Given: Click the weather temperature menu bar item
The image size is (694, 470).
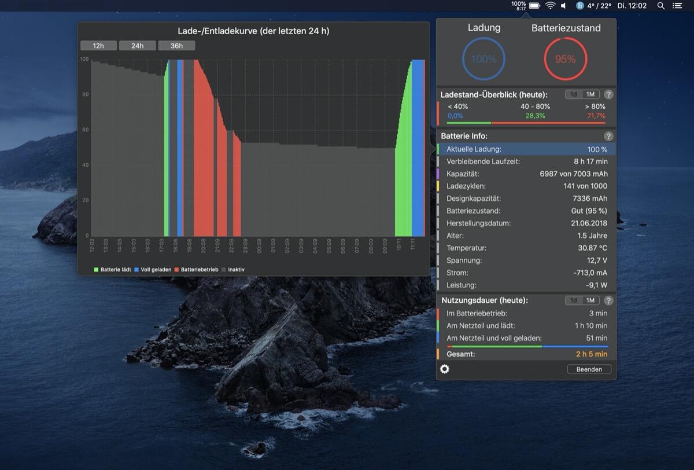Looking at the screenshot, I should 591,6.
